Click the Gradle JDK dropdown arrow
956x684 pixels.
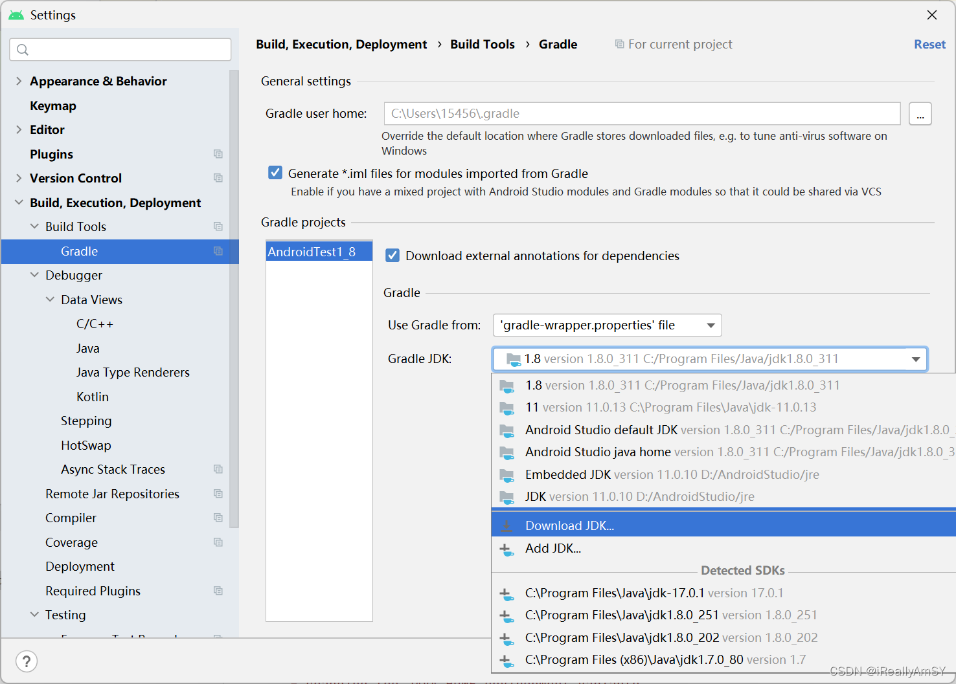coord(916,359)
